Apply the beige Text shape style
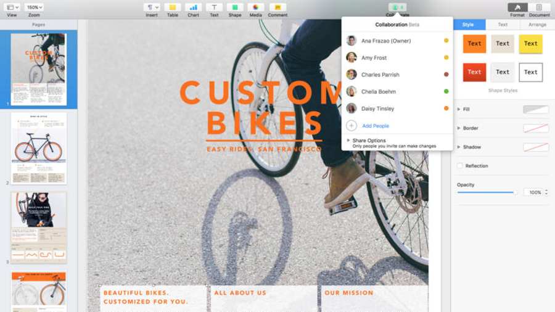Viewport: 555px width, 312px height. [502, 44]
